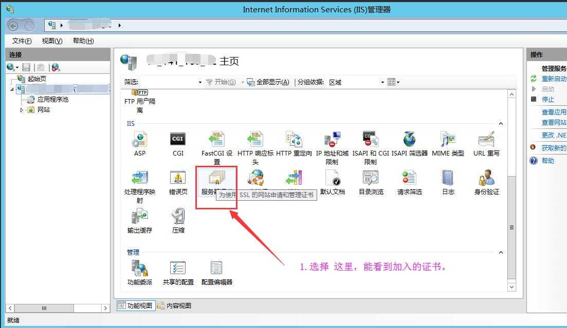Open the 文件(F) menu
The height and width of the screenshot is (328, 567).
22,41
